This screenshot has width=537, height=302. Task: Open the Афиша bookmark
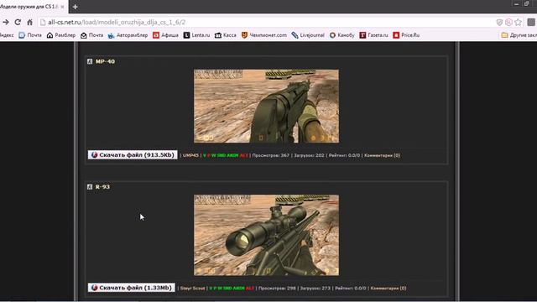click(166, 35)
